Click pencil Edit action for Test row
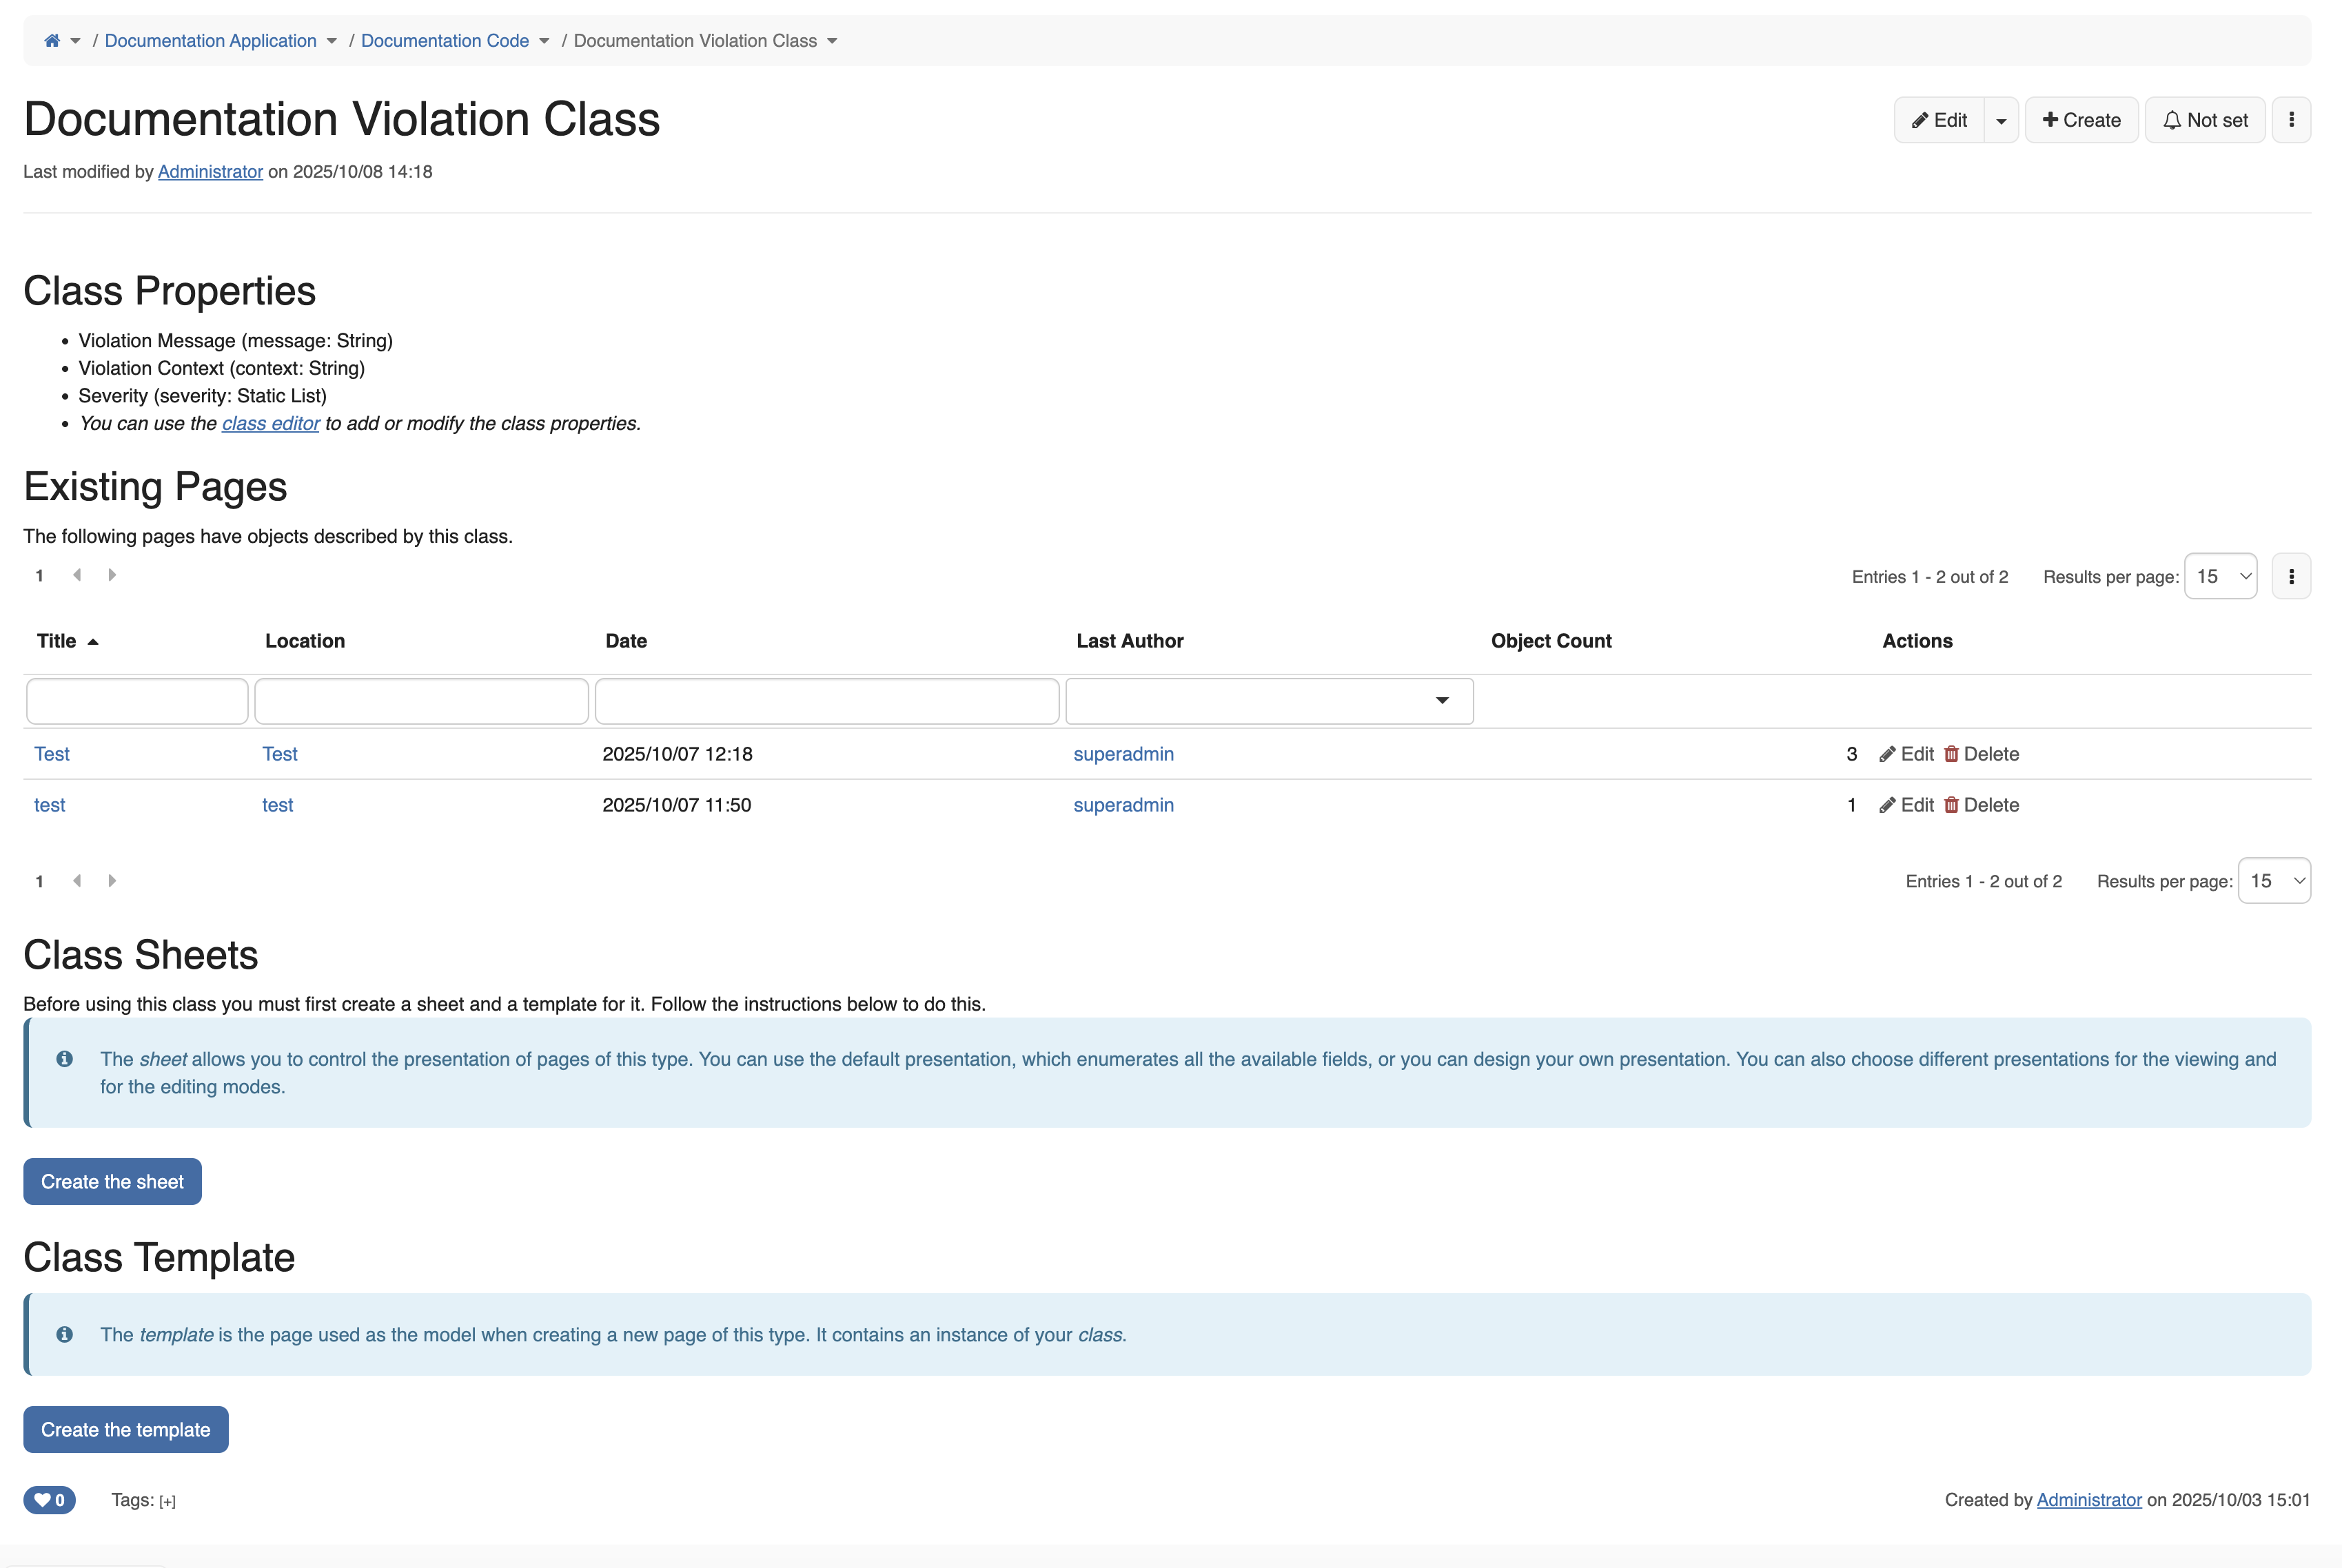The width and height of the screenshot is (2342, 1568). click(x=1906, y=754)
